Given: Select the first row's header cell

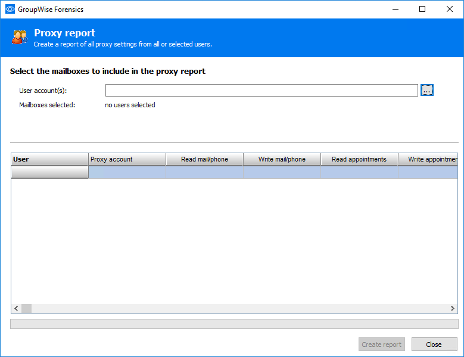Looking at the screenshot, I should (x=50, y=172).
